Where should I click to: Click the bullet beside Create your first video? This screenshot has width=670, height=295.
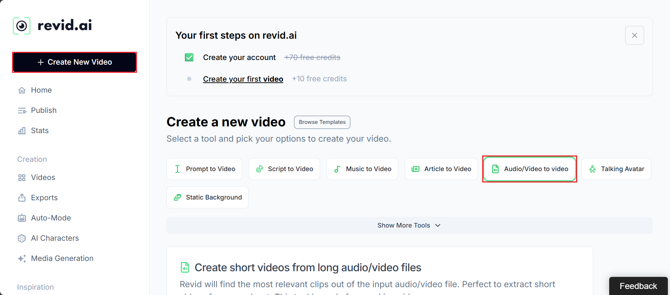(189, 79)
